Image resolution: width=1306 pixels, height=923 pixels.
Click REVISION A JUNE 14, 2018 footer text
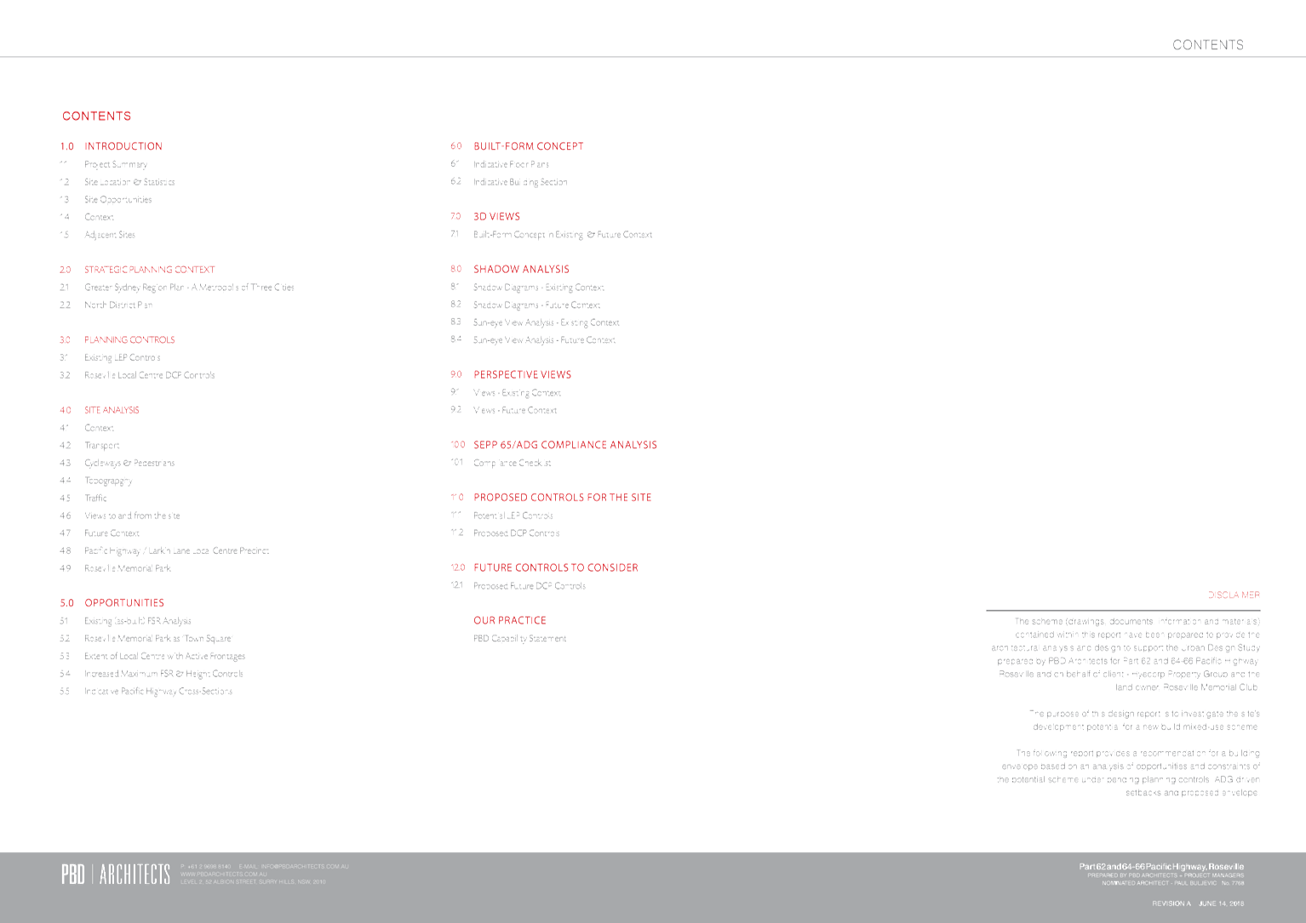point(1198,903)
